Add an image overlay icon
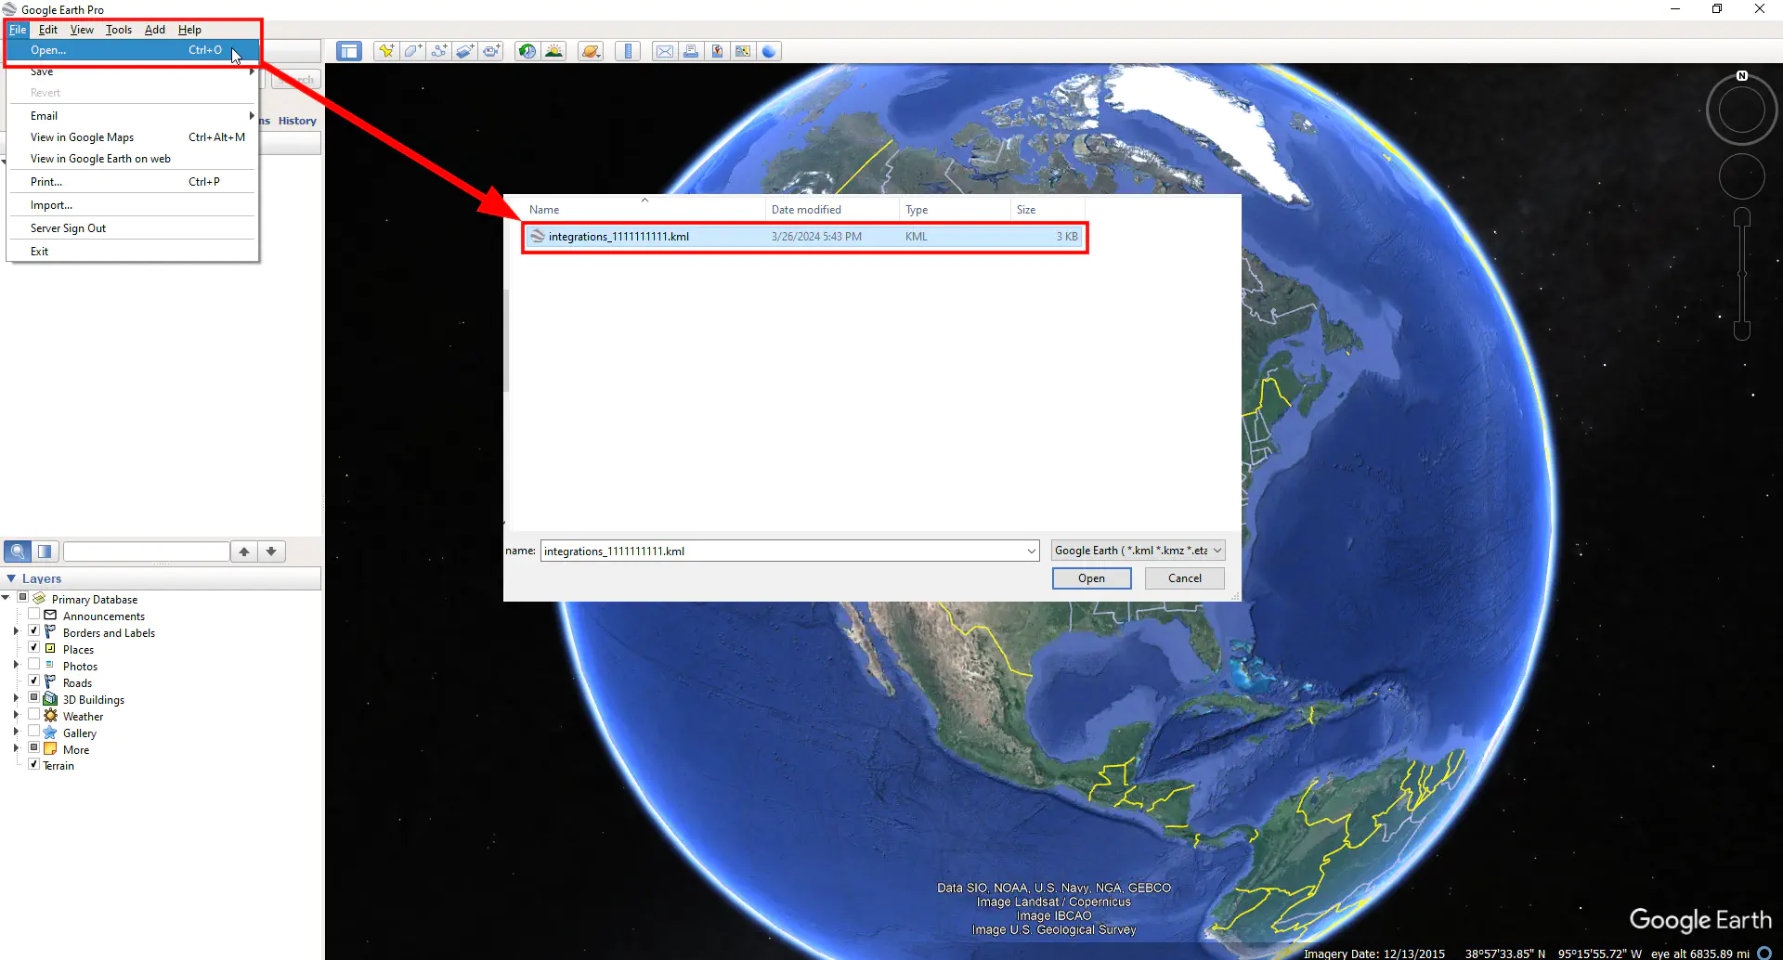Image resolution: width=1783 pixels, height=960 pixels. (x=464, y=51)
